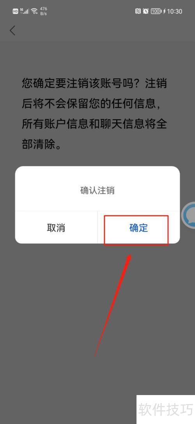Tap the 10:30 clock in status bar
The image size is (195, 424).
coord(174,11)
